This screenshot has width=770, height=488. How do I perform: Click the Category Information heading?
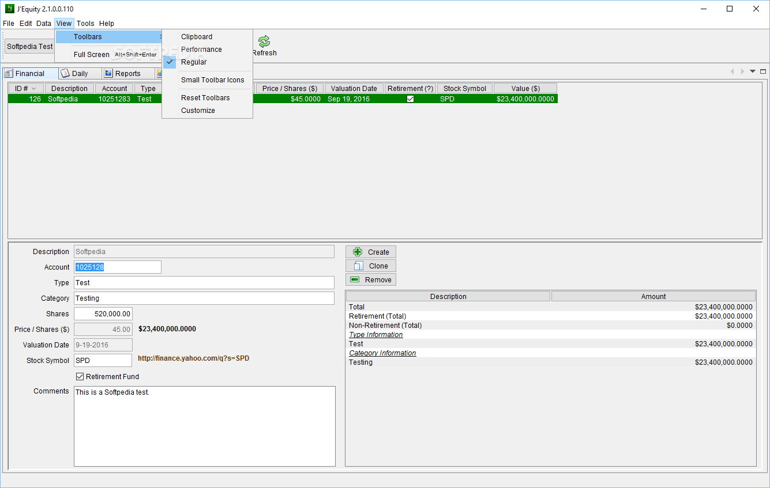[x=382, y=353]
